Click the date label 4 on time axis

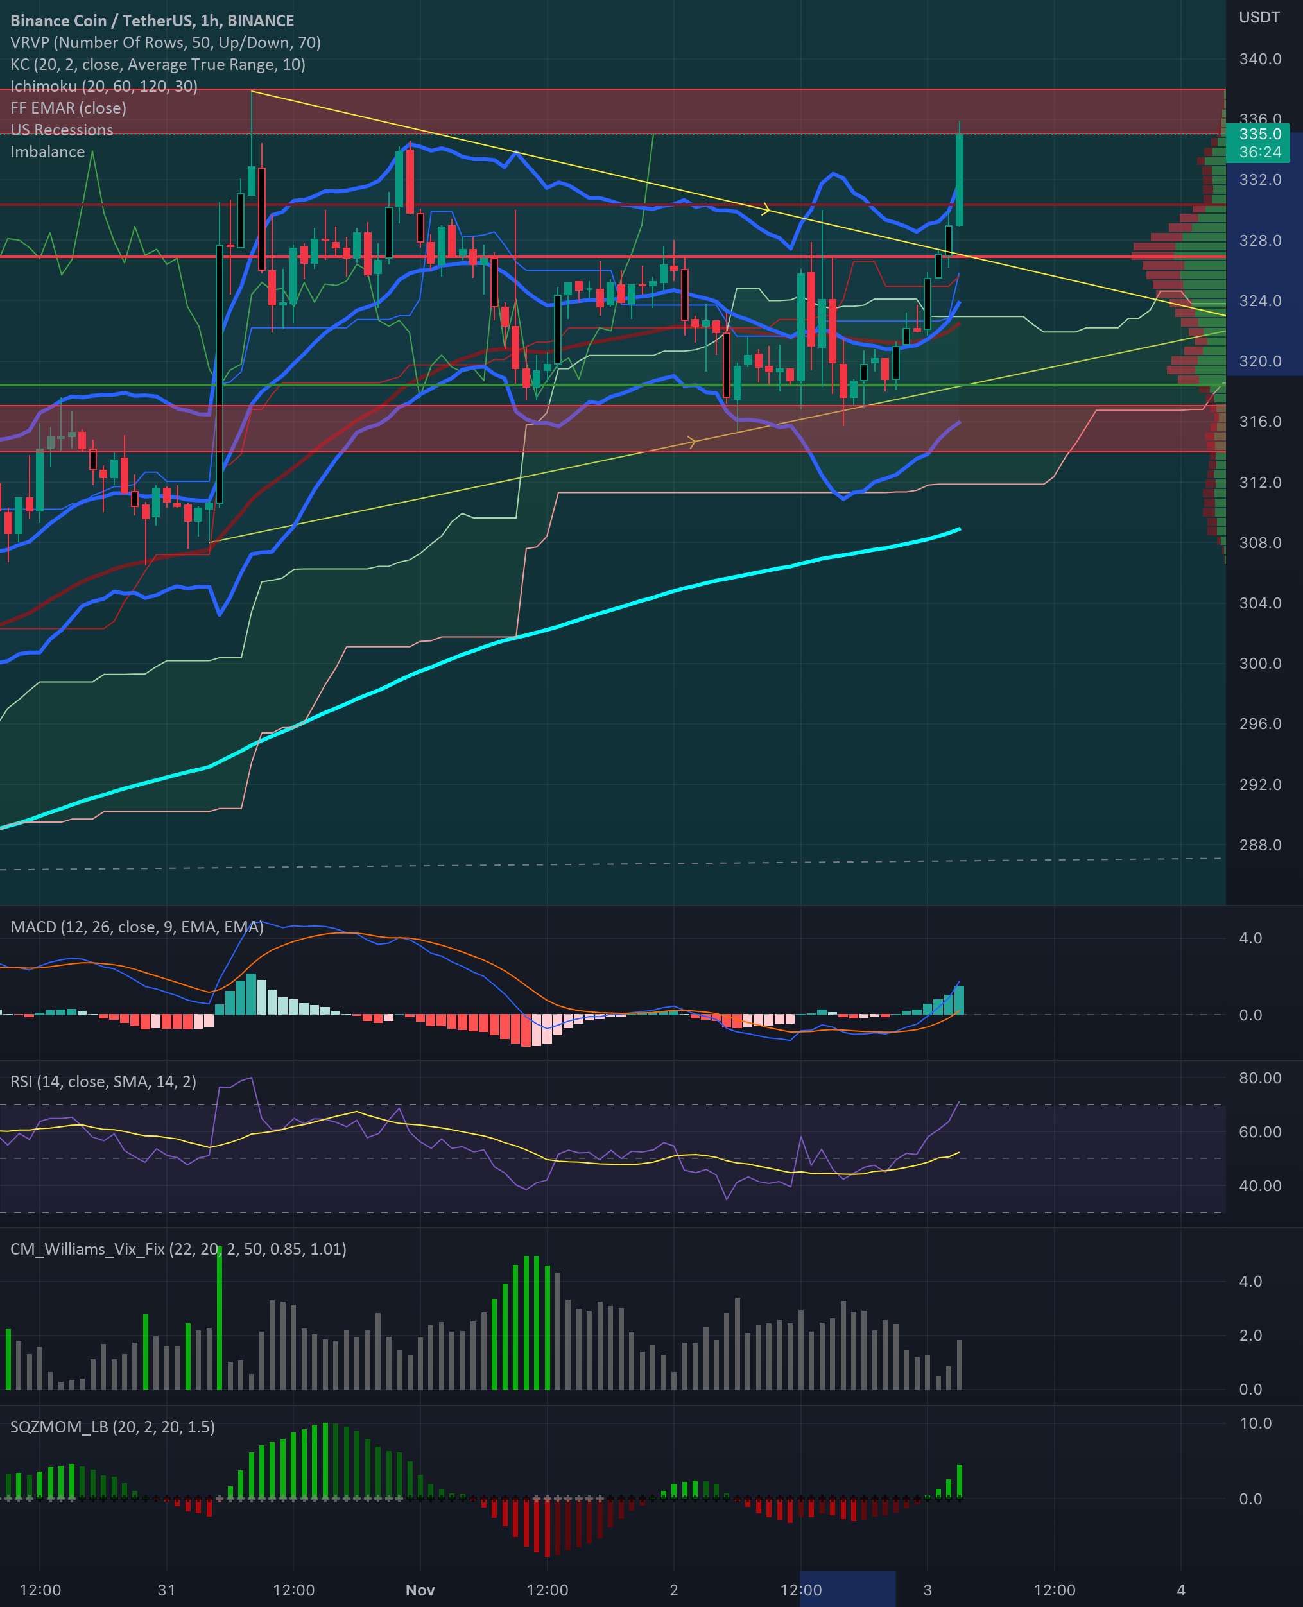[x=1180, y=1590]
